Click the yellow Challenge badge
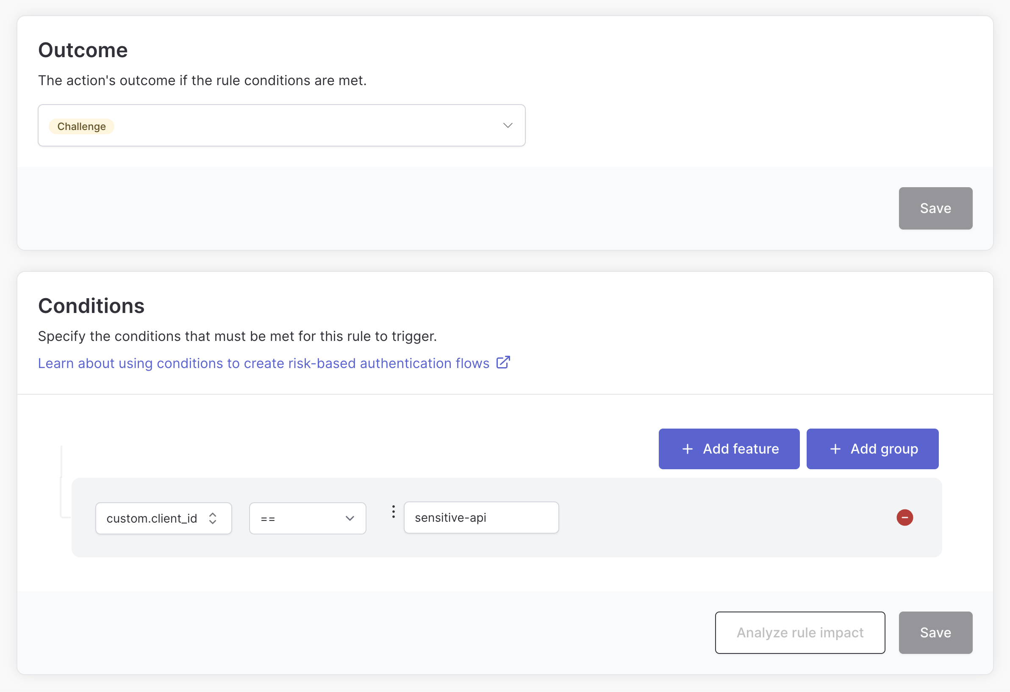This screenshot has height=692, width=1010. (x=81, y=126)
